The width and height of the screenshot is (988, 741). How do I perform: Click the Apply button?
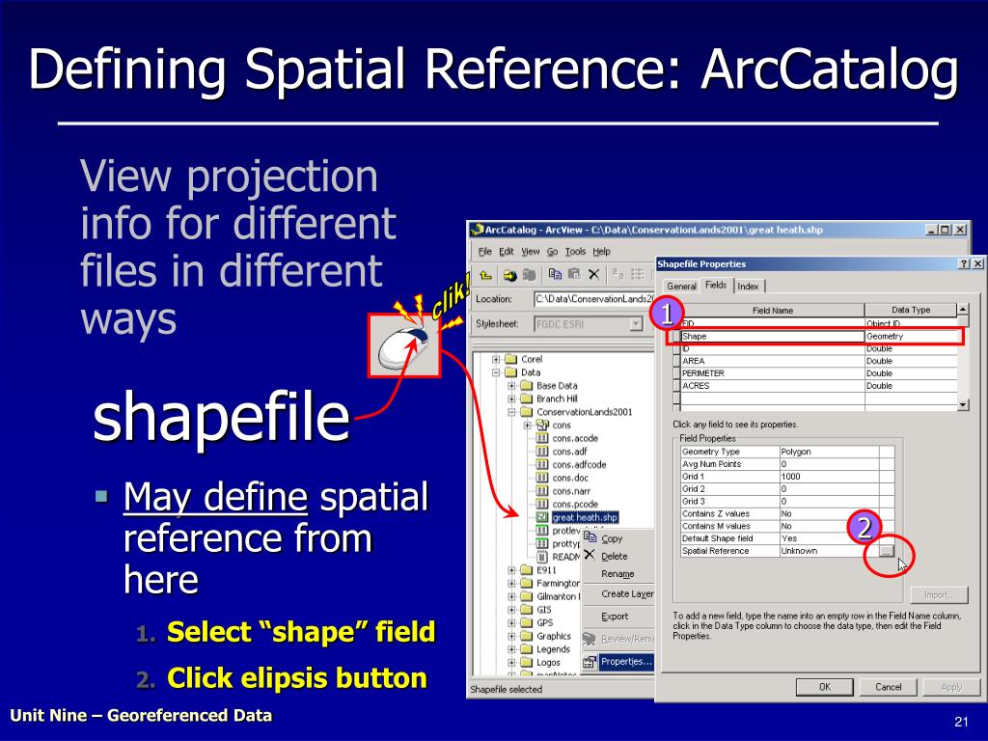pyautogui.click(x=950, y=687)
